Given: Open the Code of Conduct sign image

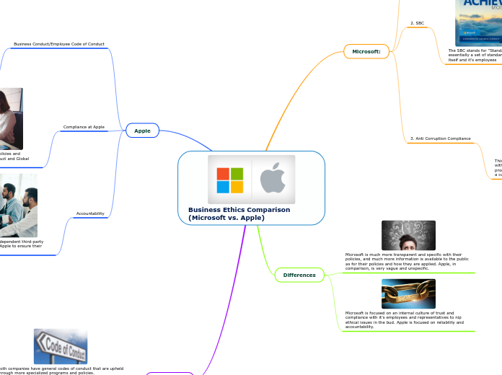Looking at the screenshot, I should click(x=61, y=346).
